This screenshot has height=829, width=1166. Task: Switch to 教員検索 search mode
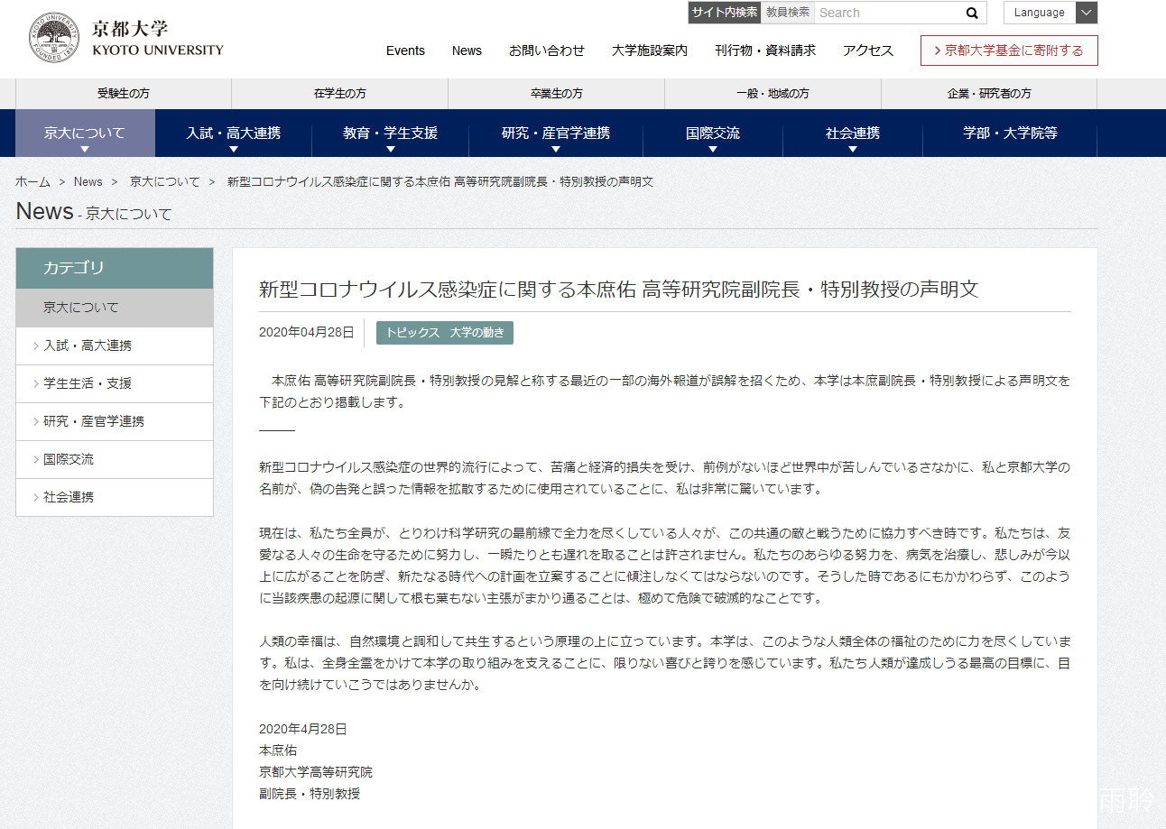pos(788,13)
